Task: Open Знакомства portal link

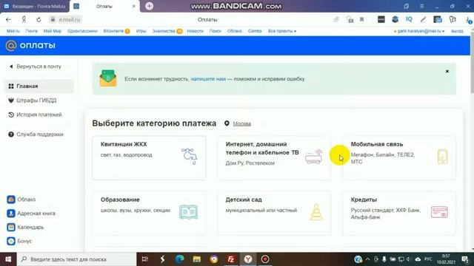Action: click(x=164, y=31)
